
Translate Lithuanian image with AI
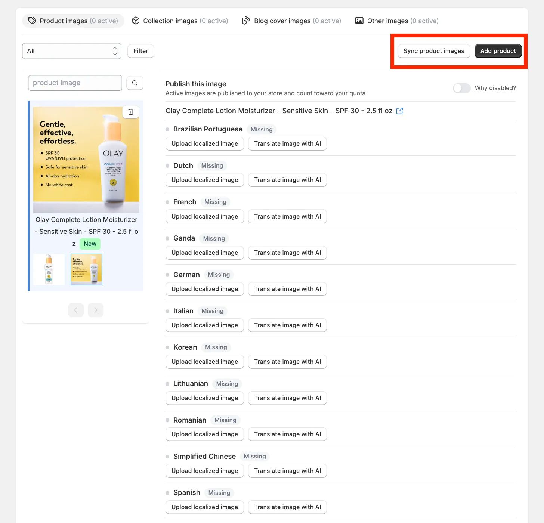(288, 398)
